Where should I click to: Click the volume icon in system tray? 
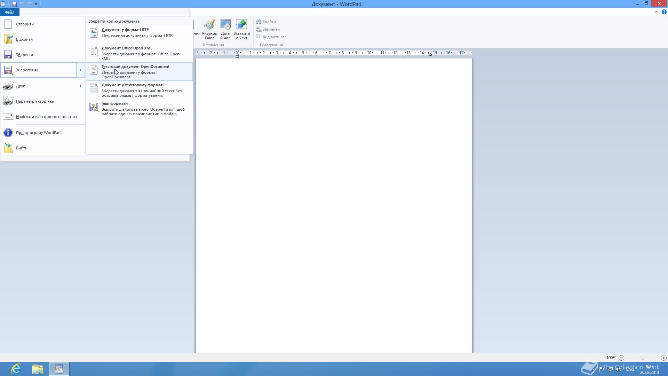pos(619,369)
